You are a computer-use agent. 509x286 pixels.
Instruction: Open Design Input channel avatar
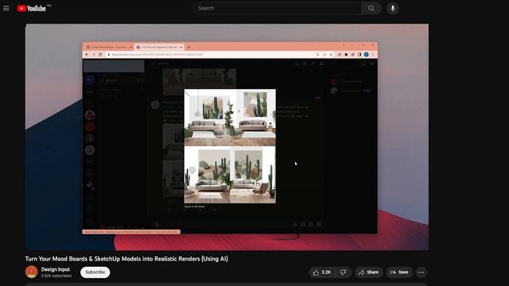pos(32,272)
